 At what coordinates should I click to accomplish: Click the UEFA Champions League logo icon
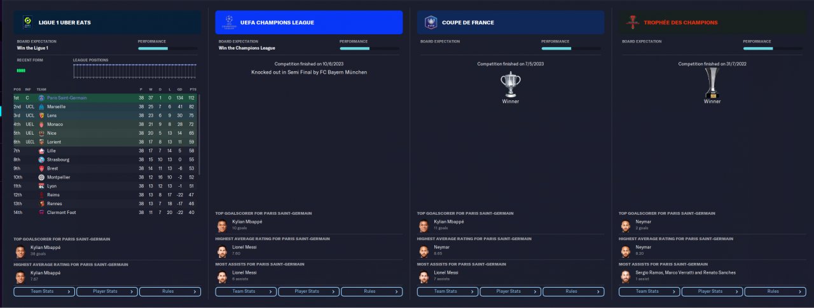[228, 23]
